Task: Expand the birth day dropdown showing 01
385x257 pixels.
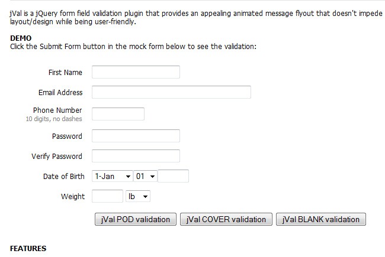Action: pos(146,176)
